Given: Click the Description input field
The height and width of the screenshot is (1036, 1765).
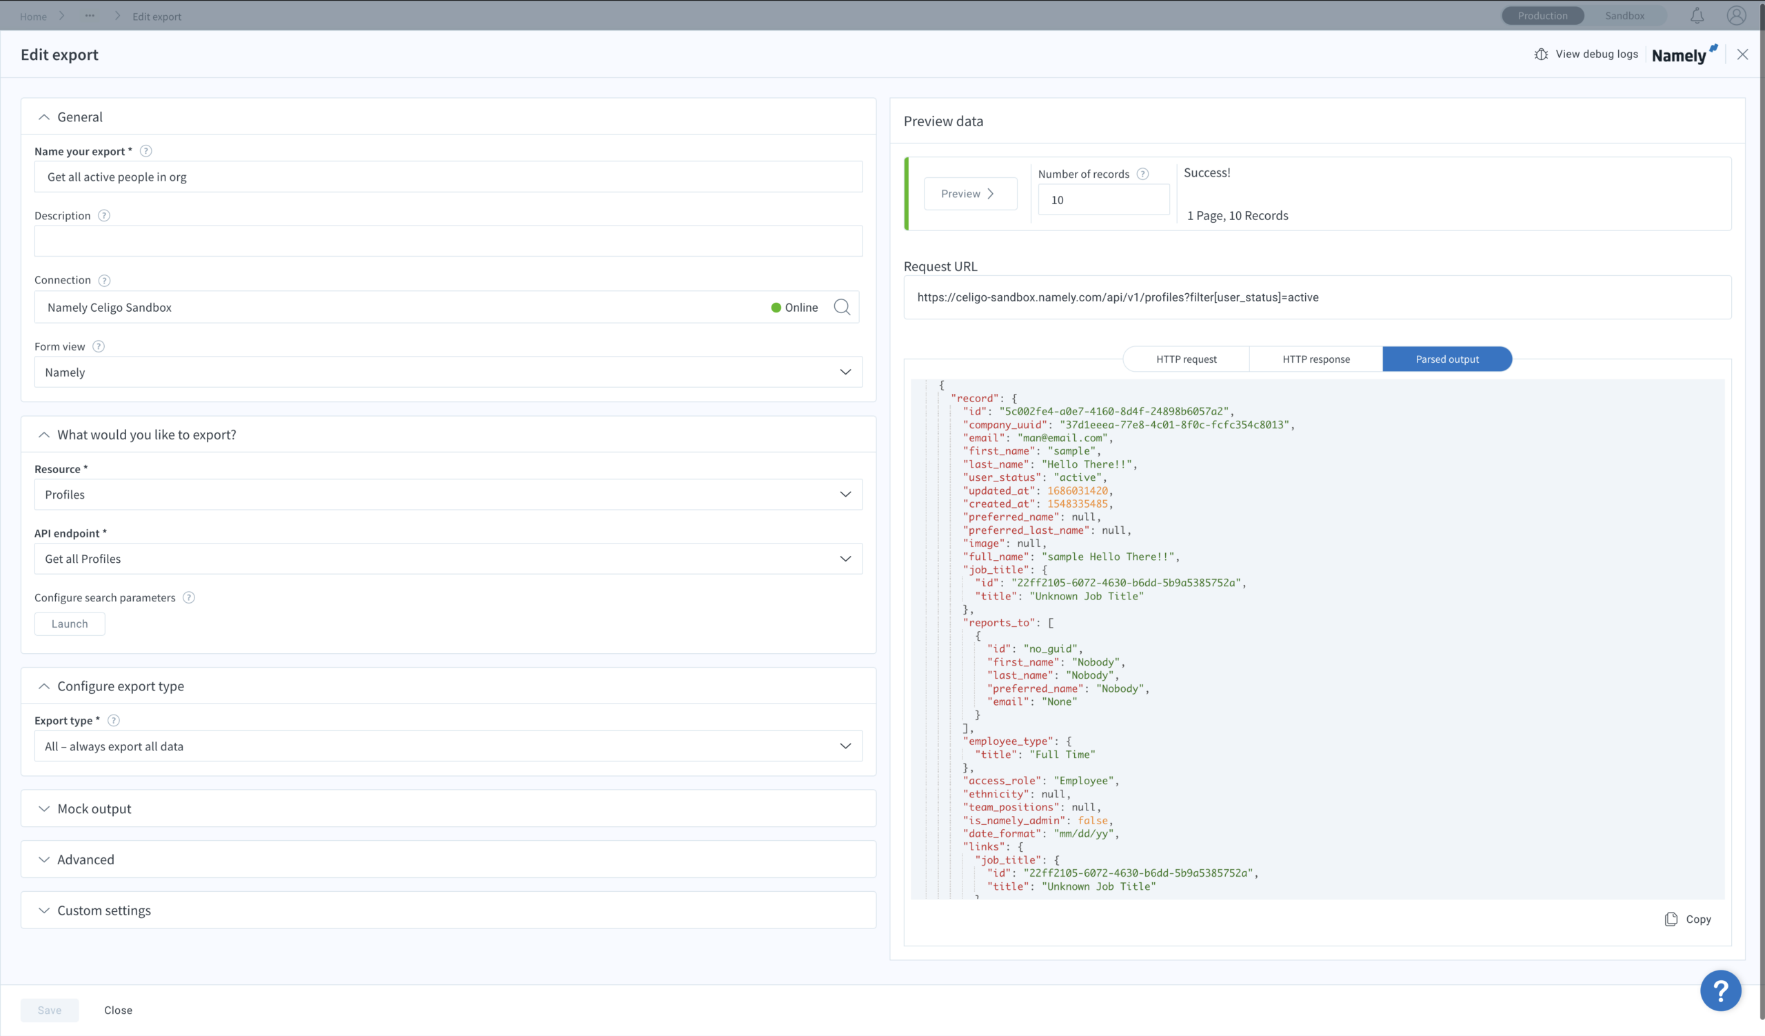Looking at the screenshot, I should [448, 241].
